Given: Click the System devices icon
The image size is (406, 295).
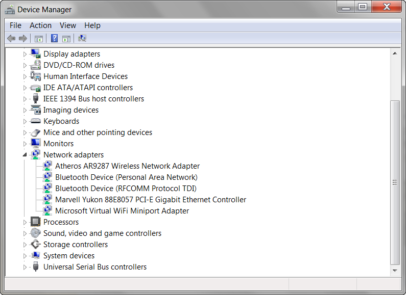Looking at the screenshot, I should click(x=35, y=255).
